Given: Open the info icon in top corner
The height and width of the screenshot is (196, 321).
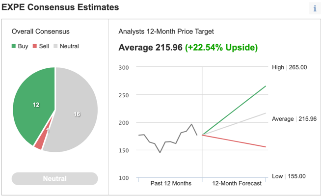Looking at the screenshot, I should 315,8.
